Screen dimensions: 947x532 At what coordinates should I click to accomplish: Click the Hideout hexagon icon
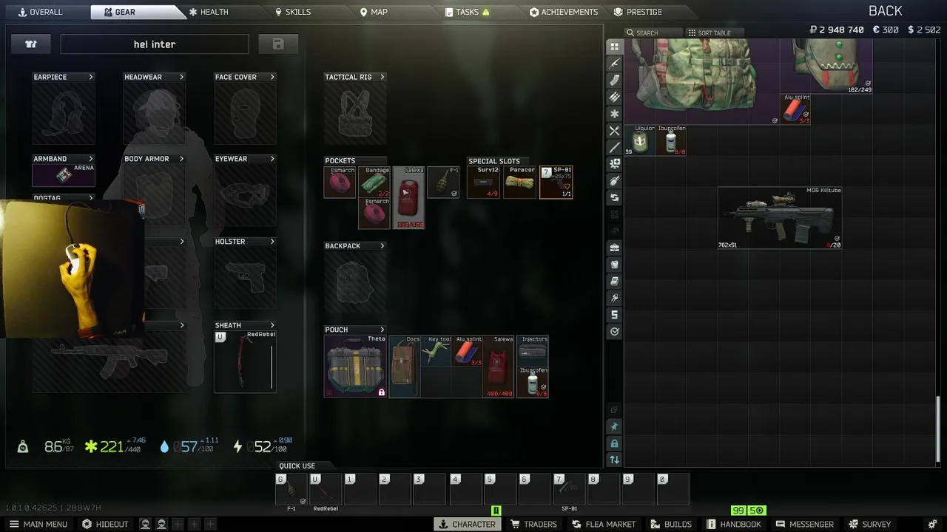[87, 524]
